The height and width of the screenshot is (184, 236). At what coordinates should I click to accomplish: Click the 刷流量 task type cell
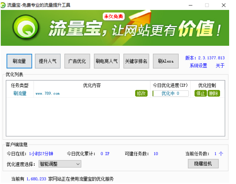point(20,93)
